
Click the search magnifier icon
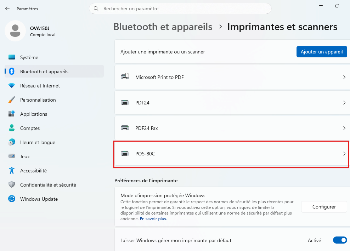pyautogui.click(x=96, y=8)
